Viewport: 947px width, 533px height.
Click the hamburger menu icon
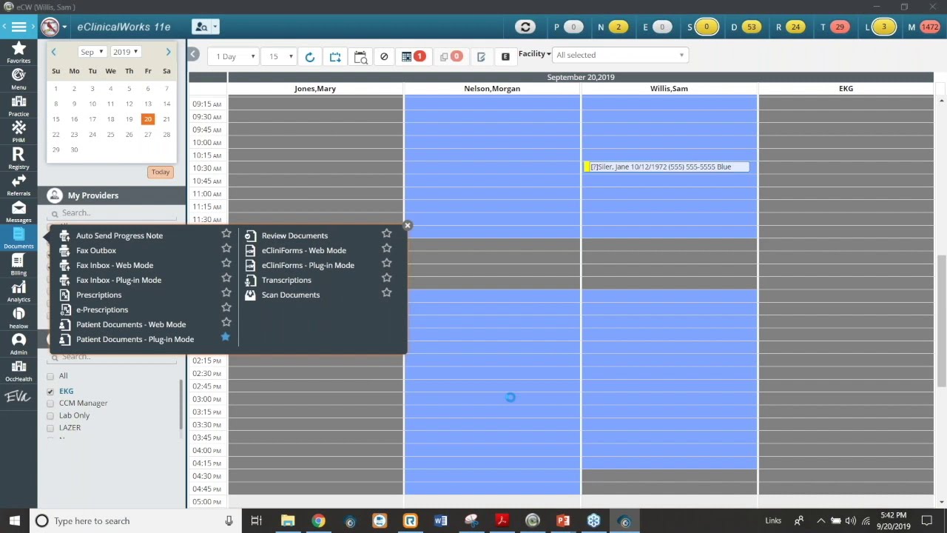[x=18, y=27]
